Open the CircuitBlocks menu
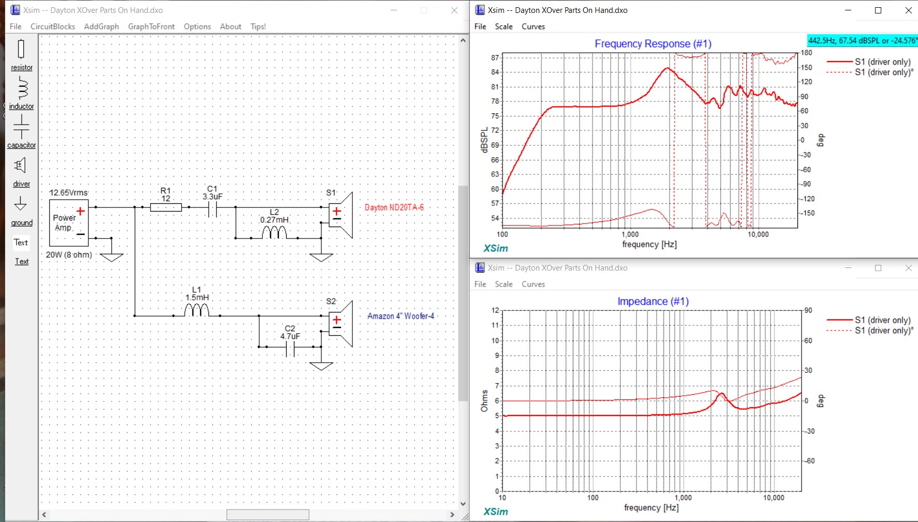This screenshot has width=918, height=522. click(x=53, y=26)
